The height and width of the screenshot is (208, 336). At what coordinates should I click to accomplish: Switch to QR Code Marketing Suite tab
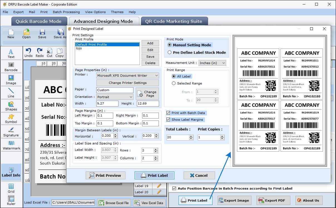coord(174,21)
